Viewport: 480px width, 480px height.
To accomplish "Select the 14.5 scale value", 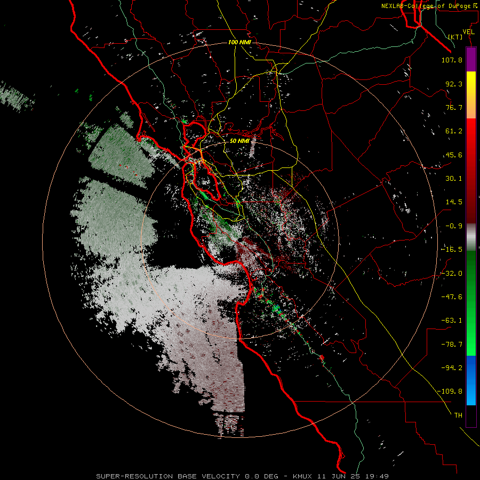I will 454,202.
